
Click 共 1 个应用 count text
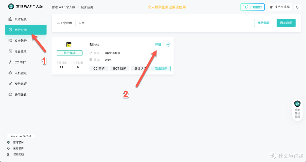(x=64, y=23)
